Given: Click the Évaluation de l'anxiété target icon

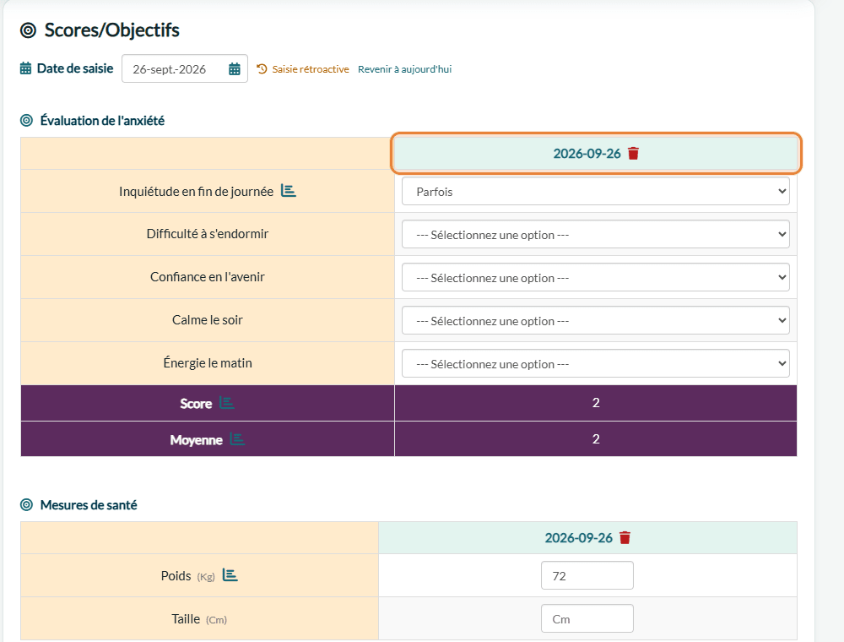Looking at the screenshot, I should click(x=26, y=120).
